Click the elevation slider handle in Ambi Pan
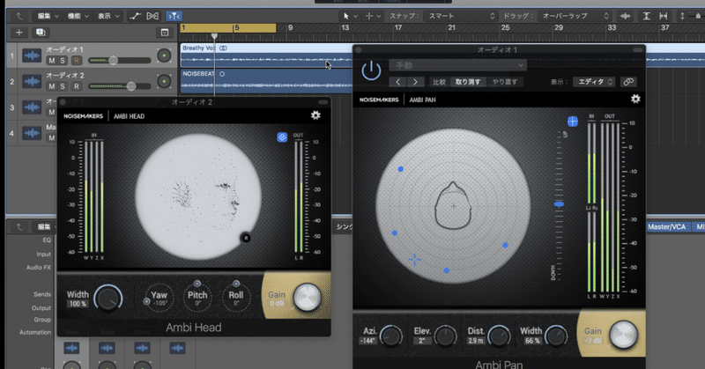 tap(559, 204)
